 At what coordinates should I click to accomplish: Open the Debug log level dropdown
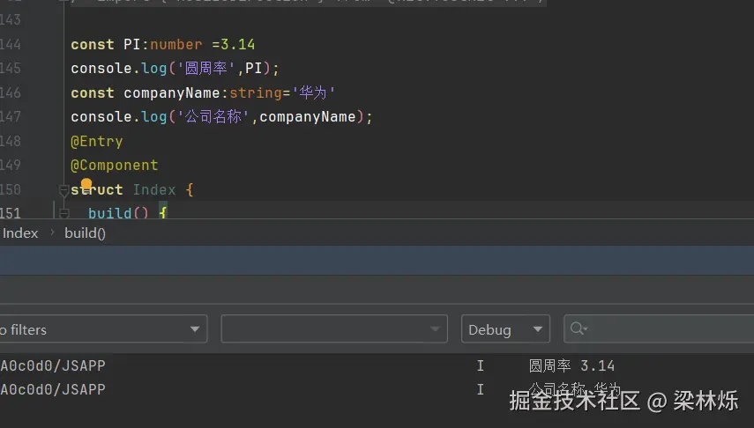tap(505, 329)
